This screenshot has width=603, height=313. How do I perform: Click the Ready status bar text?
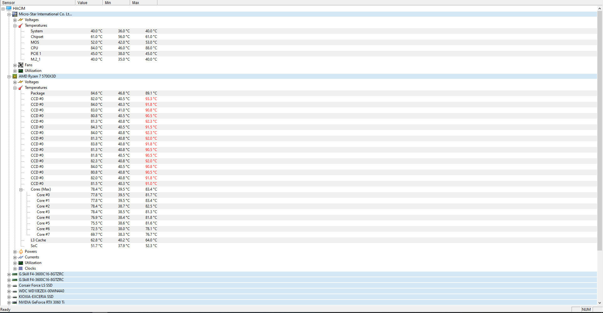[x=5, y=310]
